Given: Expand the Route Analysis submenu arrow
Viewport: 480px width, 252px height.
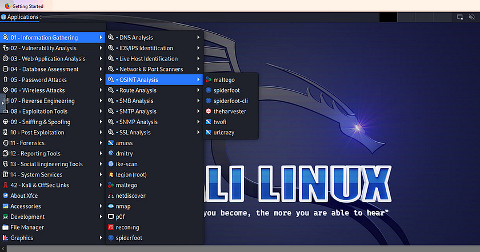Looking at the screenshot, I should pos(198,90).
